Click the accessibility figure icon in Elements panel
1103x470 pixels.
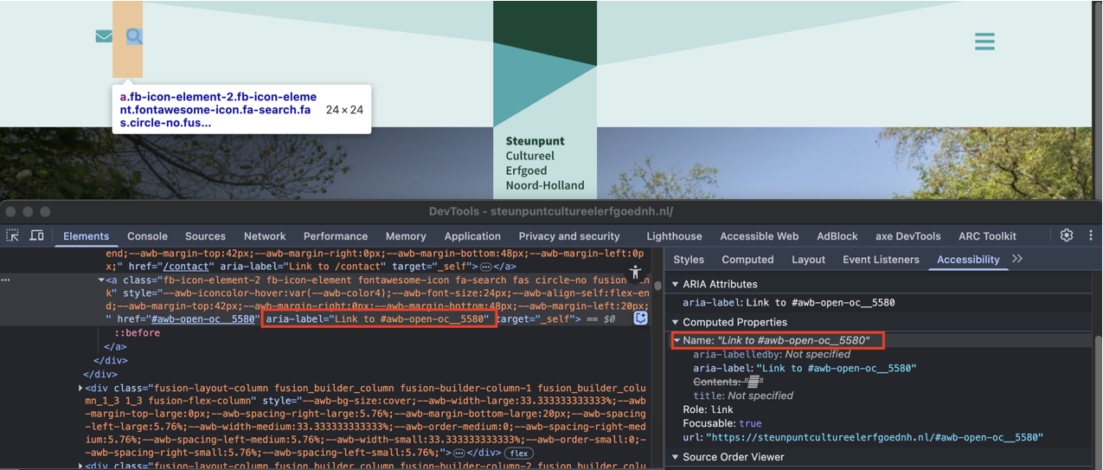[x=636, y=273]
